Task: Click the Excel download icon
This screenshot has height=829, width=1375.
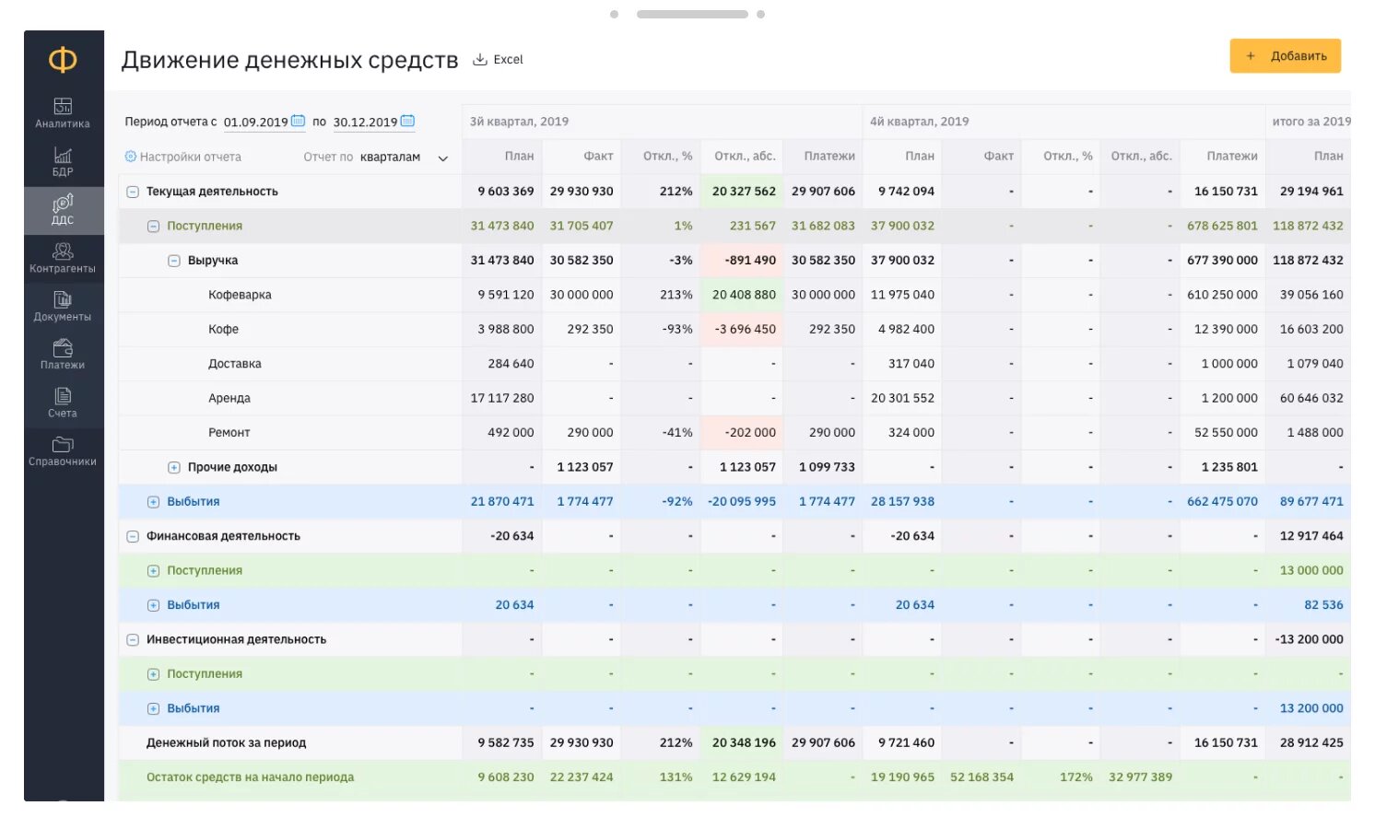Action: 480,59
